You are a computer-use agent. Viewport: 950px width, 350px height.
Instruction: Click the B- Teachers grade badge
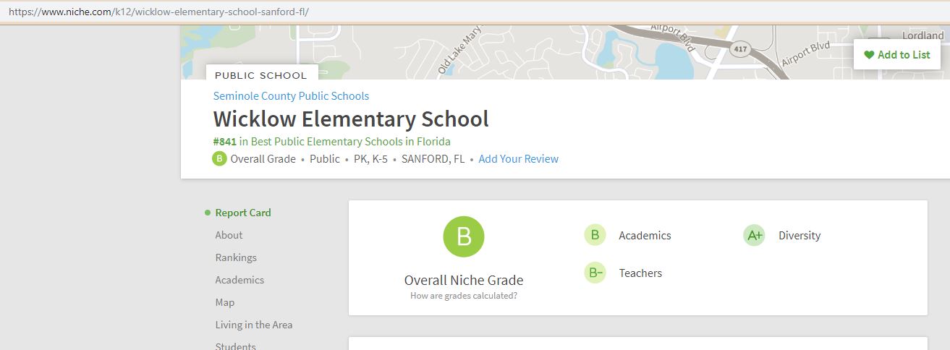(595, 273)
